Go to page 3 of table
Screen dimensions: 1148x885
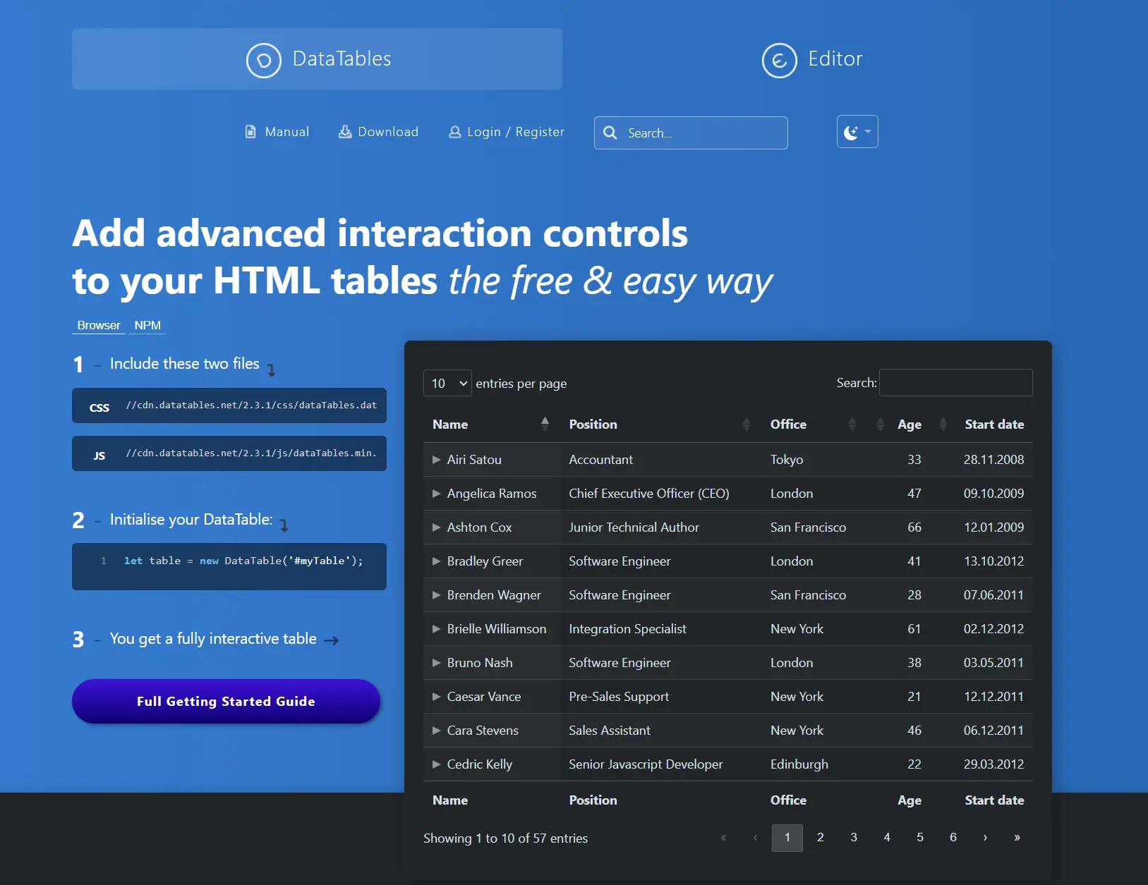pyautogui.click(x=854, y=838)
